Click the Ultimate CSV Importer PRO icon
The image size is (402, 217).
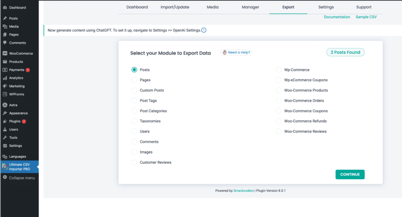[5, 167]
